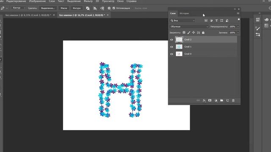Open path alignment icon in options bar

click(x=95, y=8)
